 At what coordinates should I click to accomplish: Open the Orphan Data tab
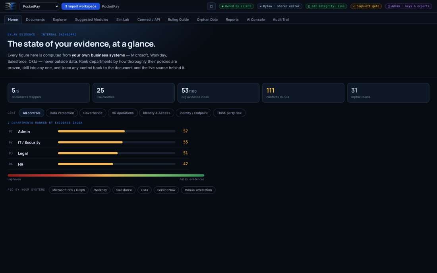point(207,19)
